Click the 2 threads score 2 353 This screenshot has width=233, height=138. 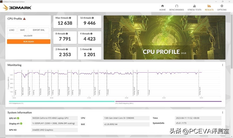[x=65, y=54]
